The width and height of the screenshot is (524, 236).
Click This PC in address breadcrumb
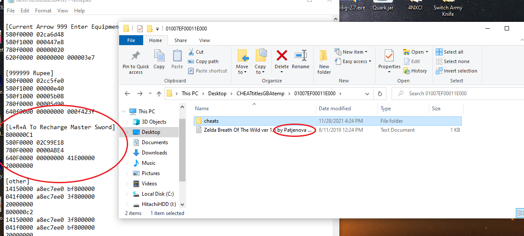point(190,94)
